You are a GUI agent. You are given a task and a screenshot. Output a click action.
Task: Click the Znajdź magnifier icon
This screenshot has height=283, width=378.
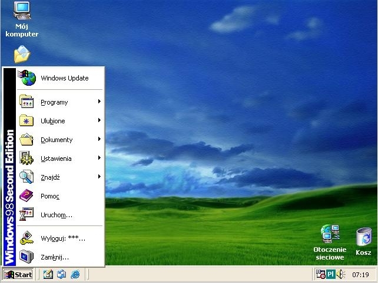[x=26, y=177]
